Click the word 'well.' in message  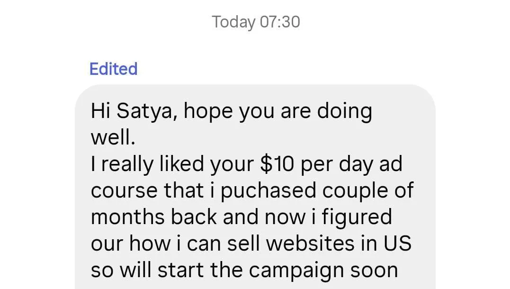click(113, 137)
